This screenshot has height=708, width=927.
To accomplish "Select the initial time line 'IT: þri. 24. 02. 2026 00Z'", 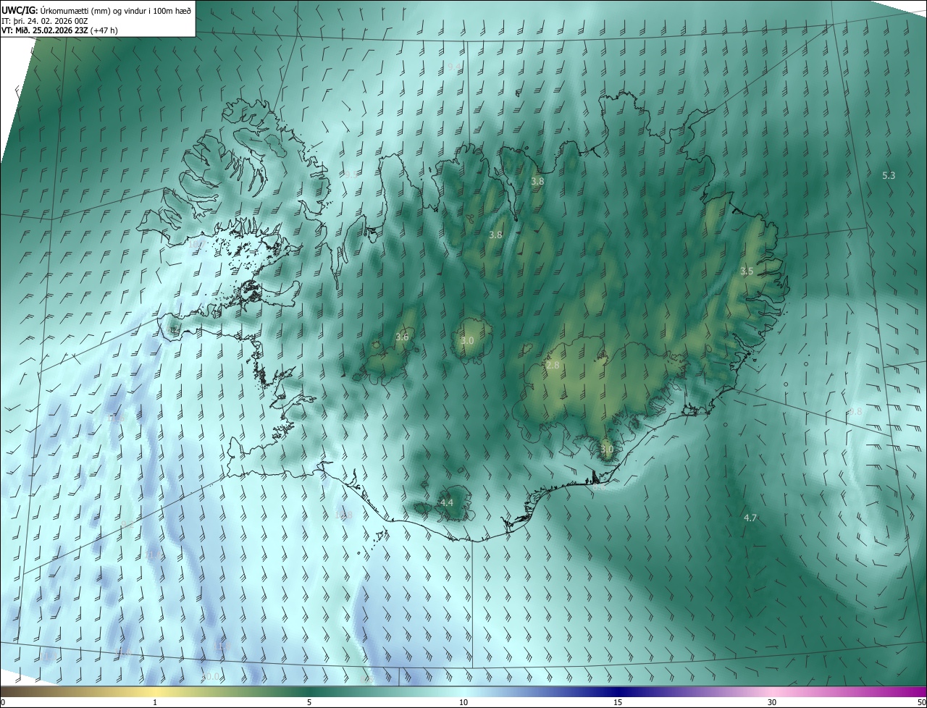I will pyautogui.click(x=45, y=21).
